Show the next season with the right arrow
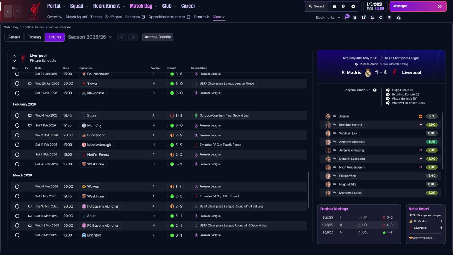453x255 pixels. point(133,37)
